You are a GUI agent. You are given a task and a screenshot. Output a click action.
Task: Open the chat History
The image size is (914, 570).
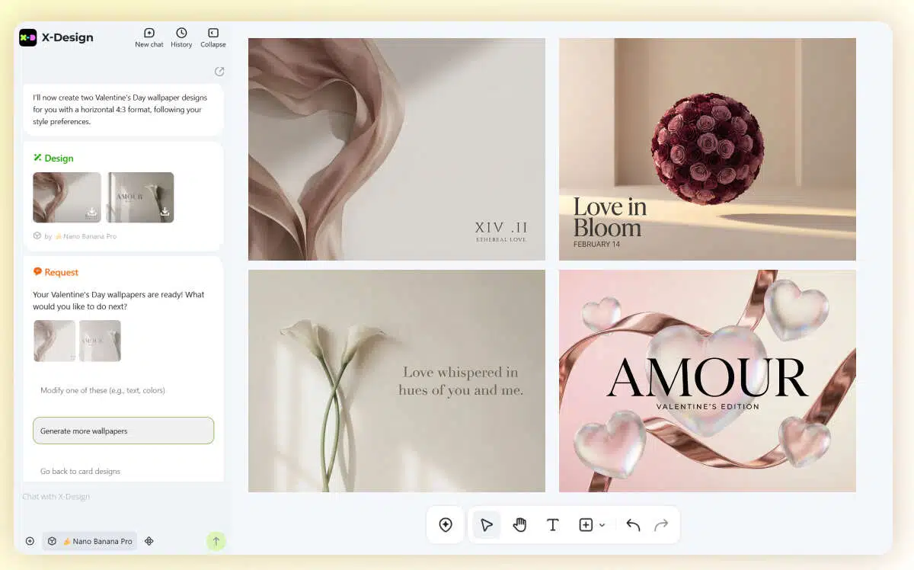click(181, 37)
